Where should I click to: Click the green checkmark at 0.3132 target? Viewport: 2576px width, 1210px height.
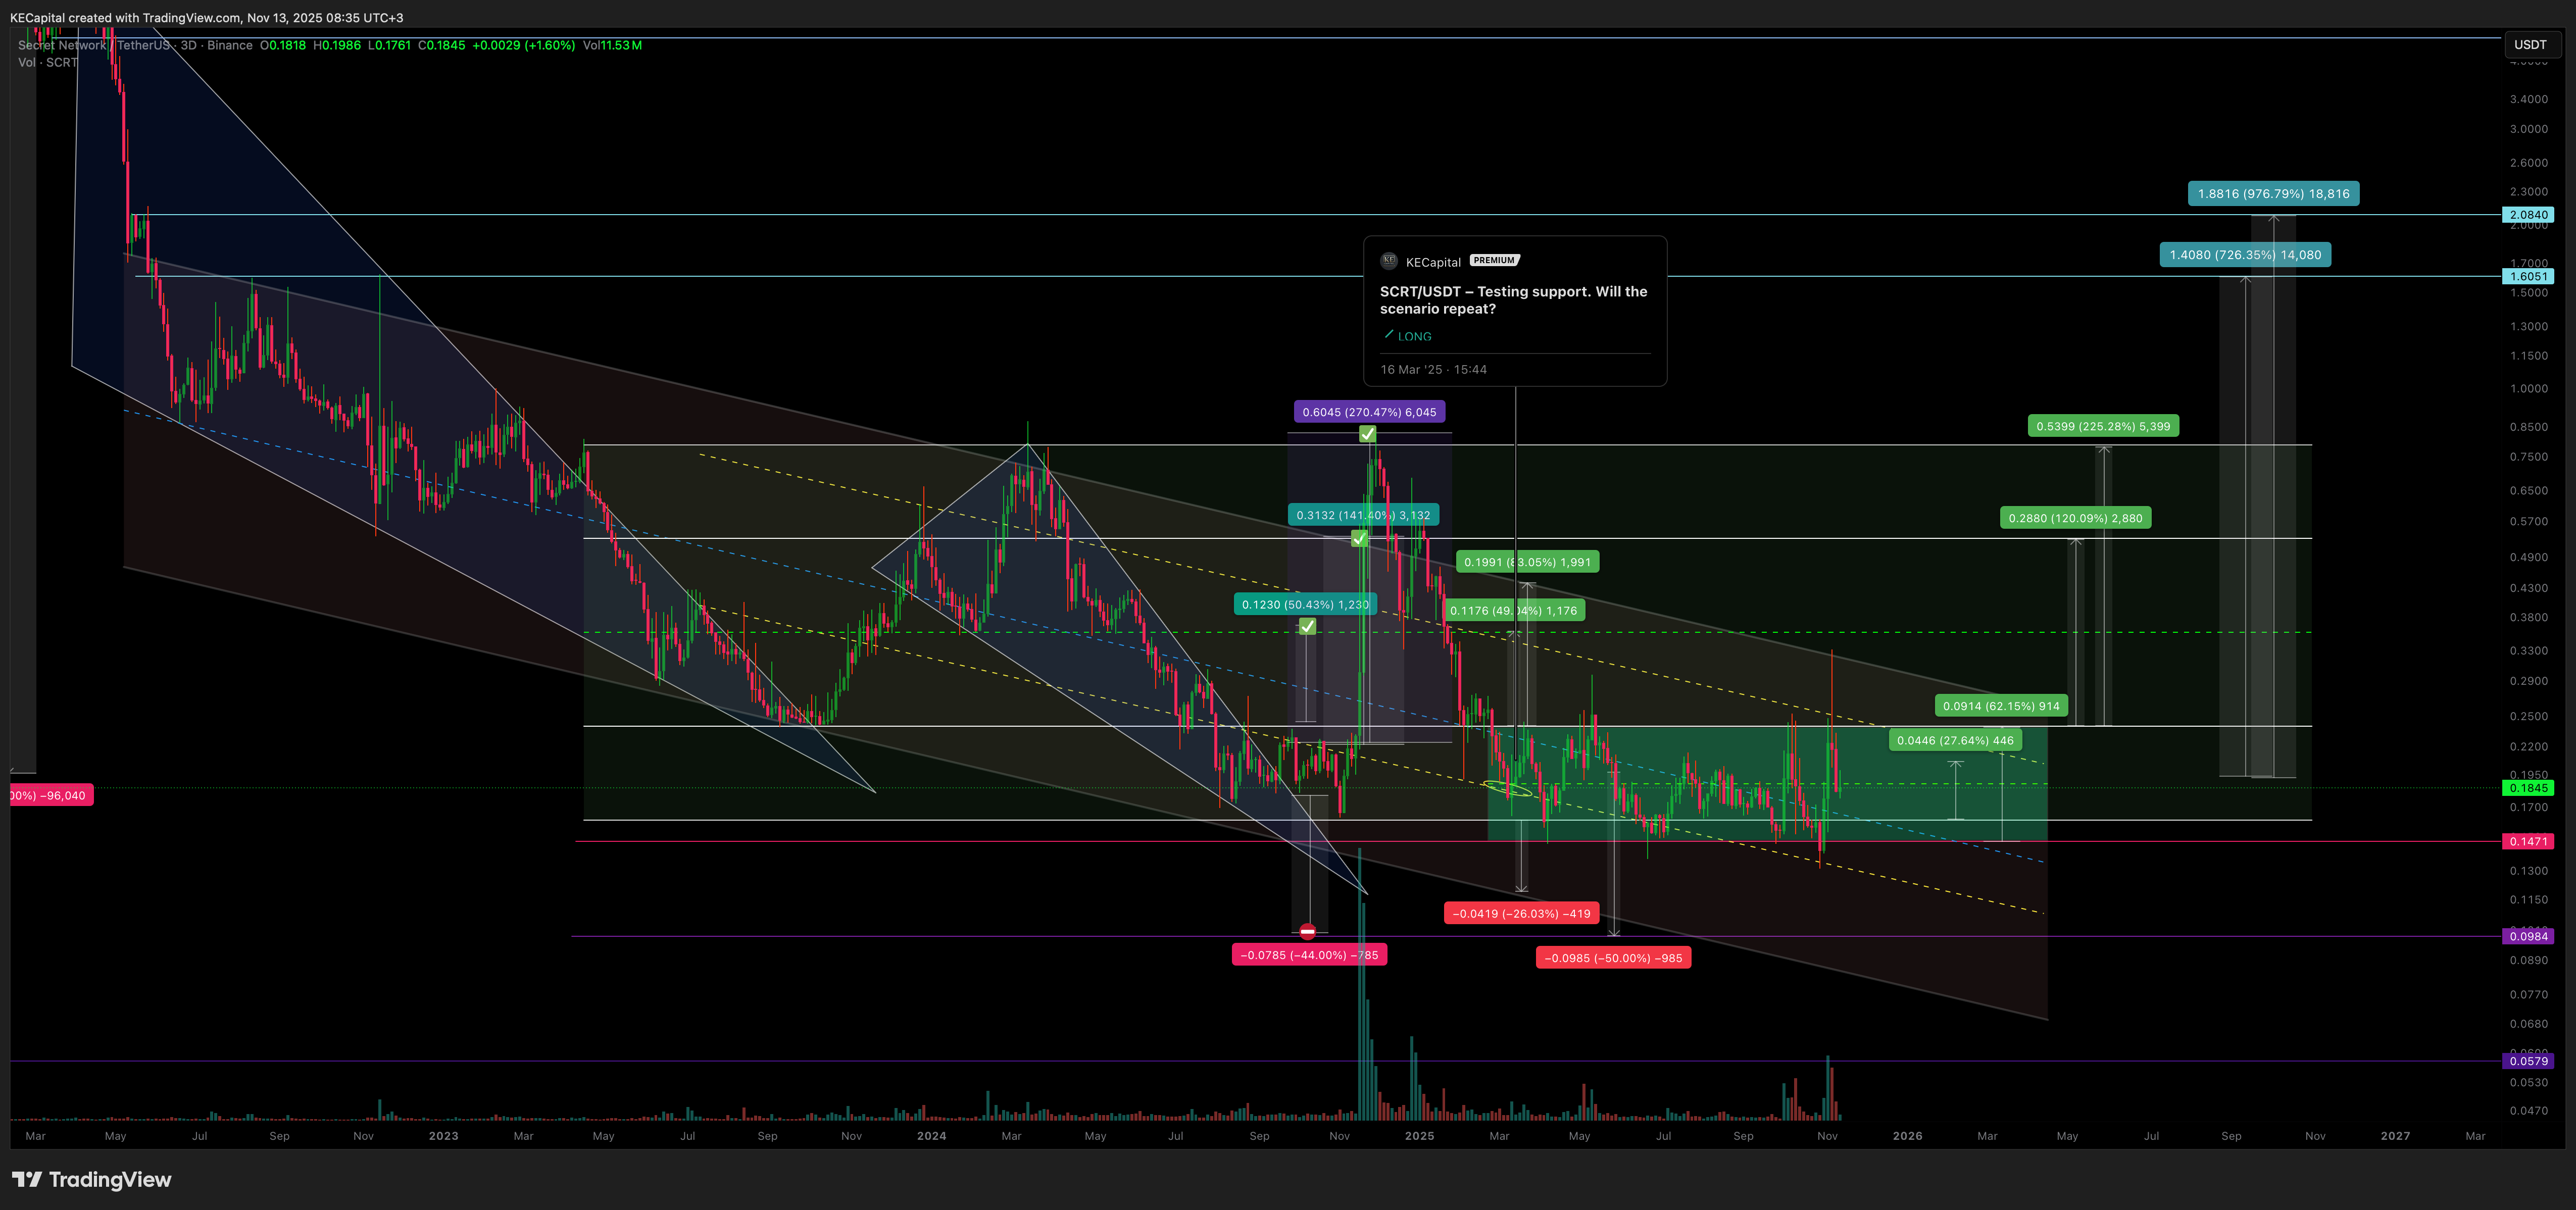click(1359, 539)
